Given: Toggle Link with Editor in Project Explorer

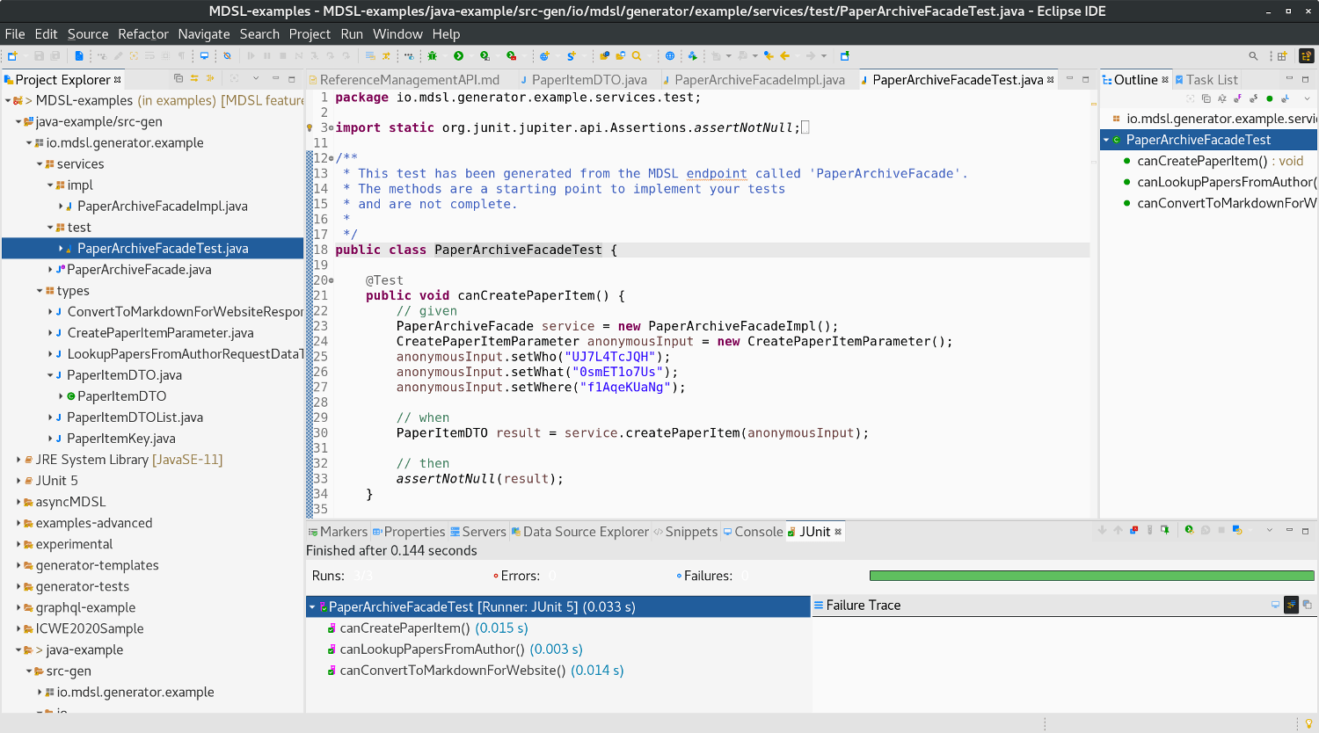Looking at the screenshot, I should tap(194, 79).
